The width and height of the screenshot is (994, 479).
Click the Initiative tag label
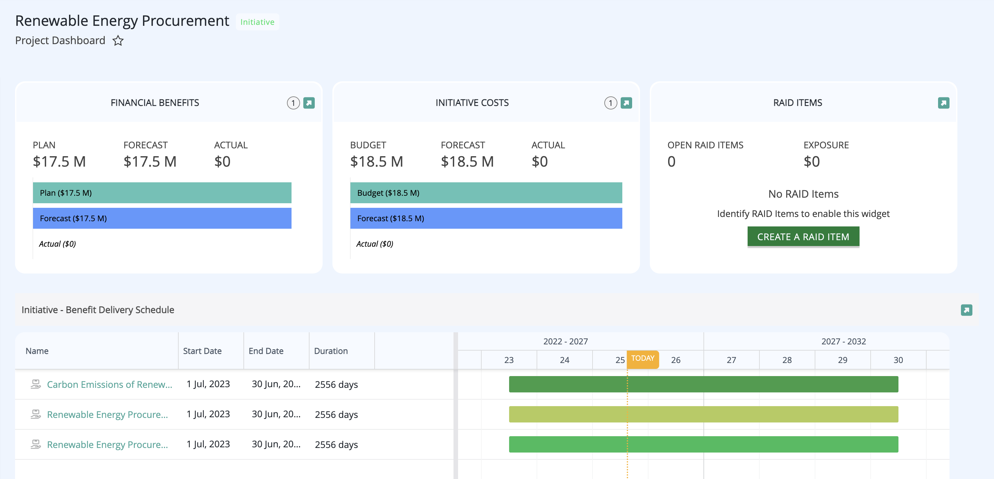[x=257, y=22]
